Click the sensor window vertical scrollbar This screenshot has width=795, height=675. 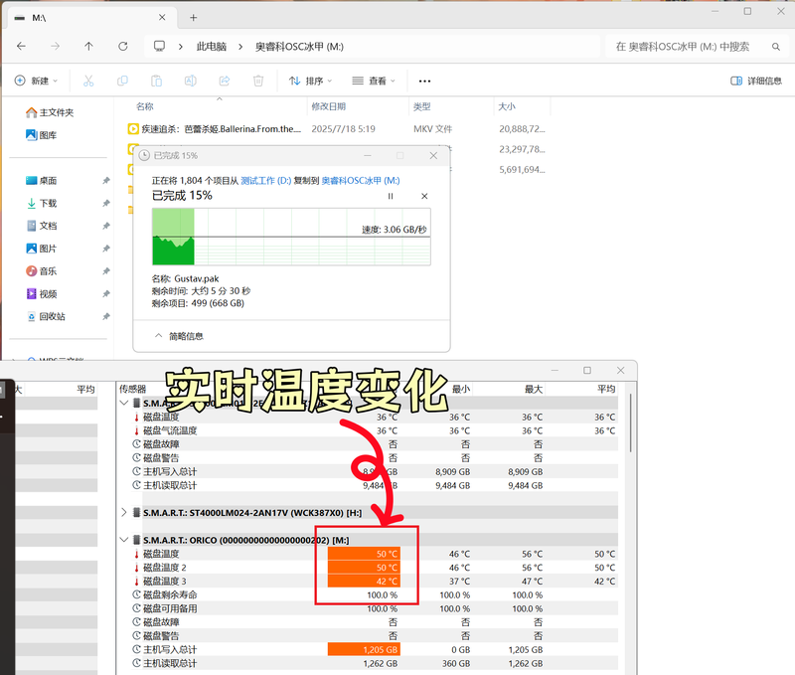click(631, 422)
